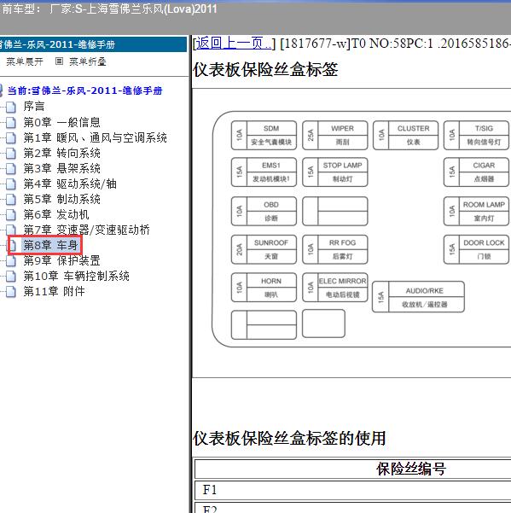Click the page icon beside 第7章 变速器/变速驱动桥

tap(11, 230)
